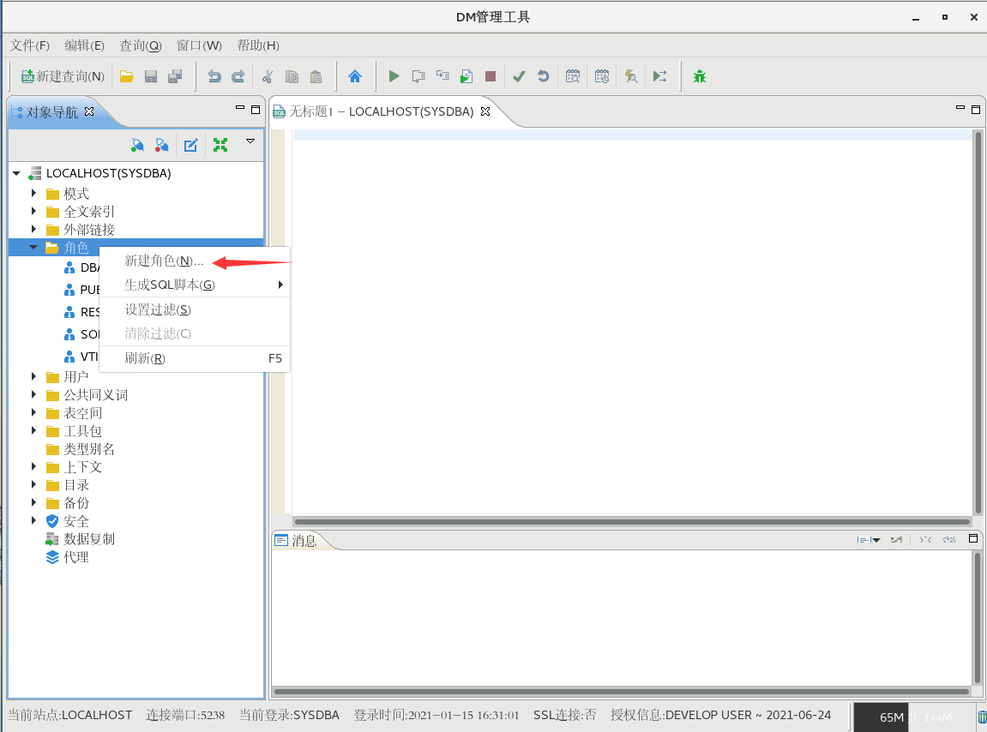
Task: Select the 代理 tree item
Action: pyautogui.click(x=68, y=557)
